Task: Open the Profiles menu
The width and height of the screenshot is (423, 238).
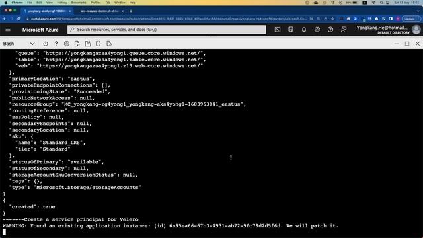Action: 95,3
